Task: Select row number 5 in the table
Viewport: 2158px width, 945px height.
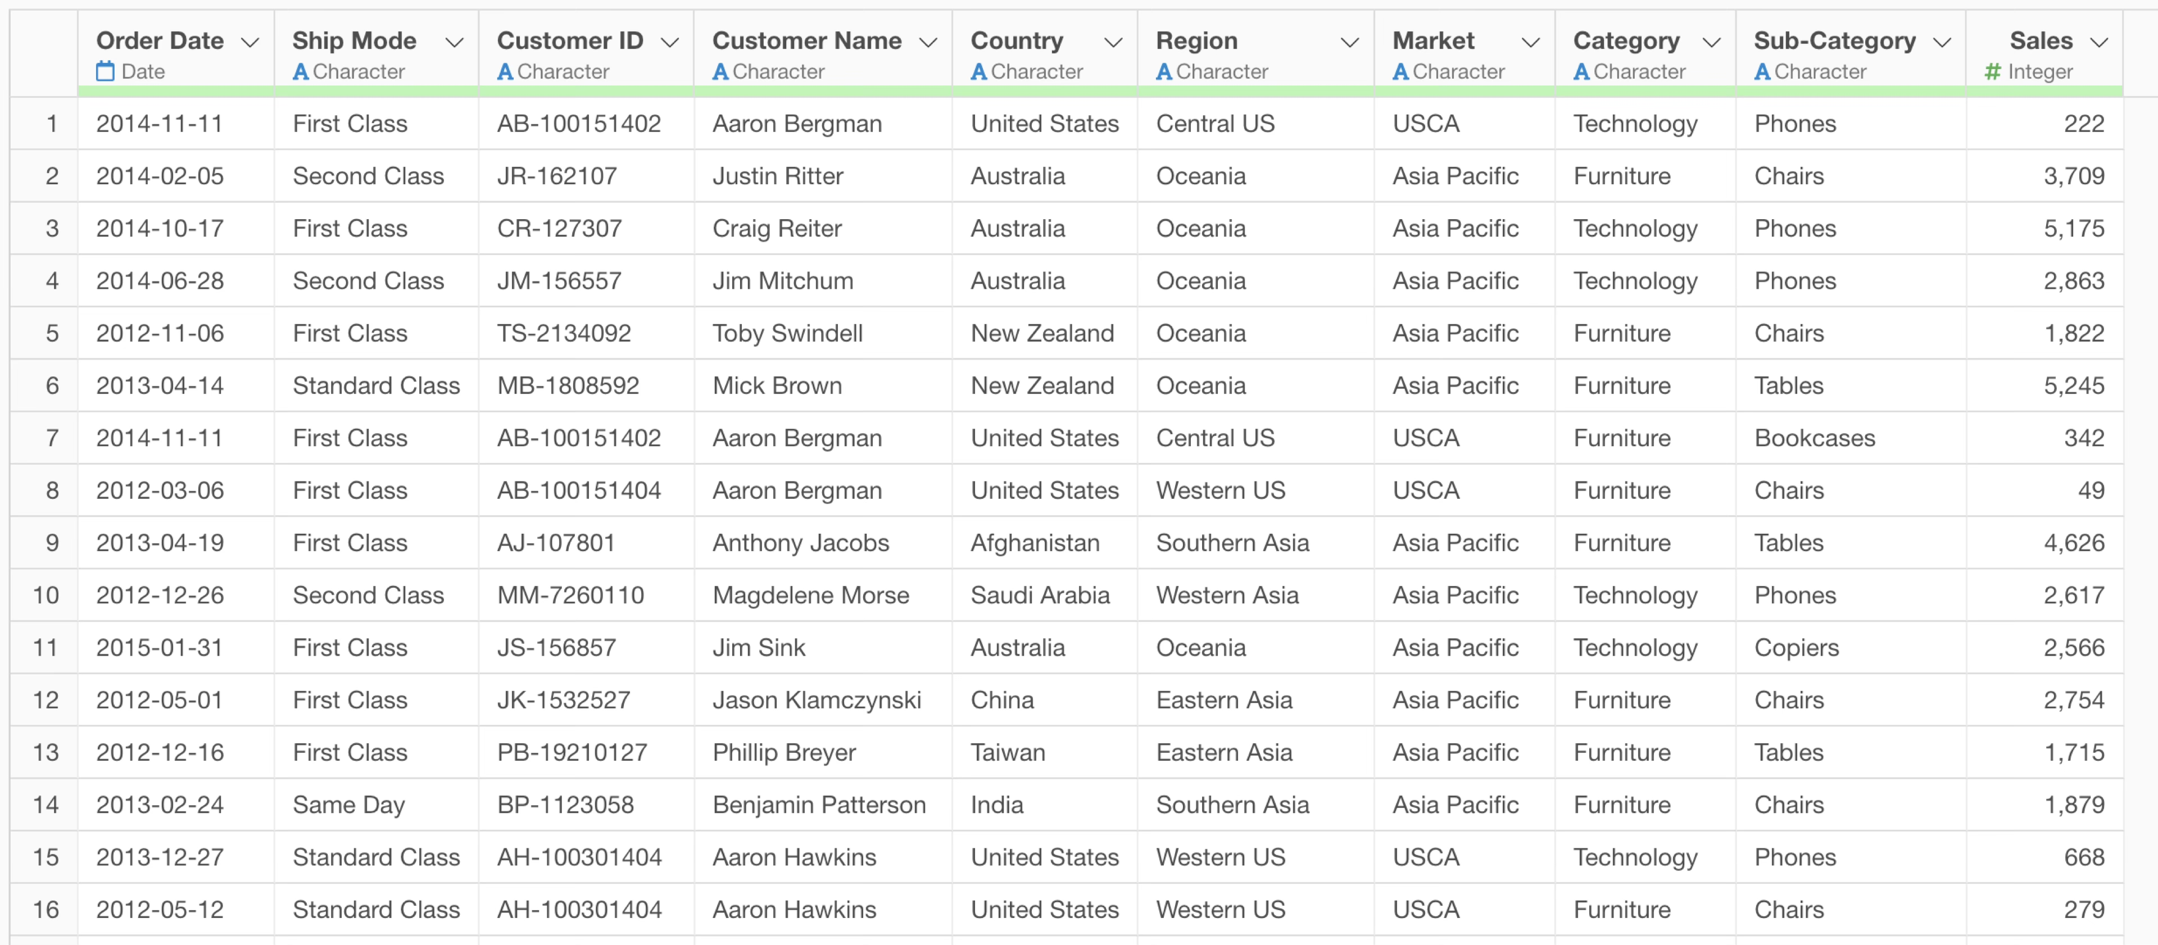Action: click(52, 333)
